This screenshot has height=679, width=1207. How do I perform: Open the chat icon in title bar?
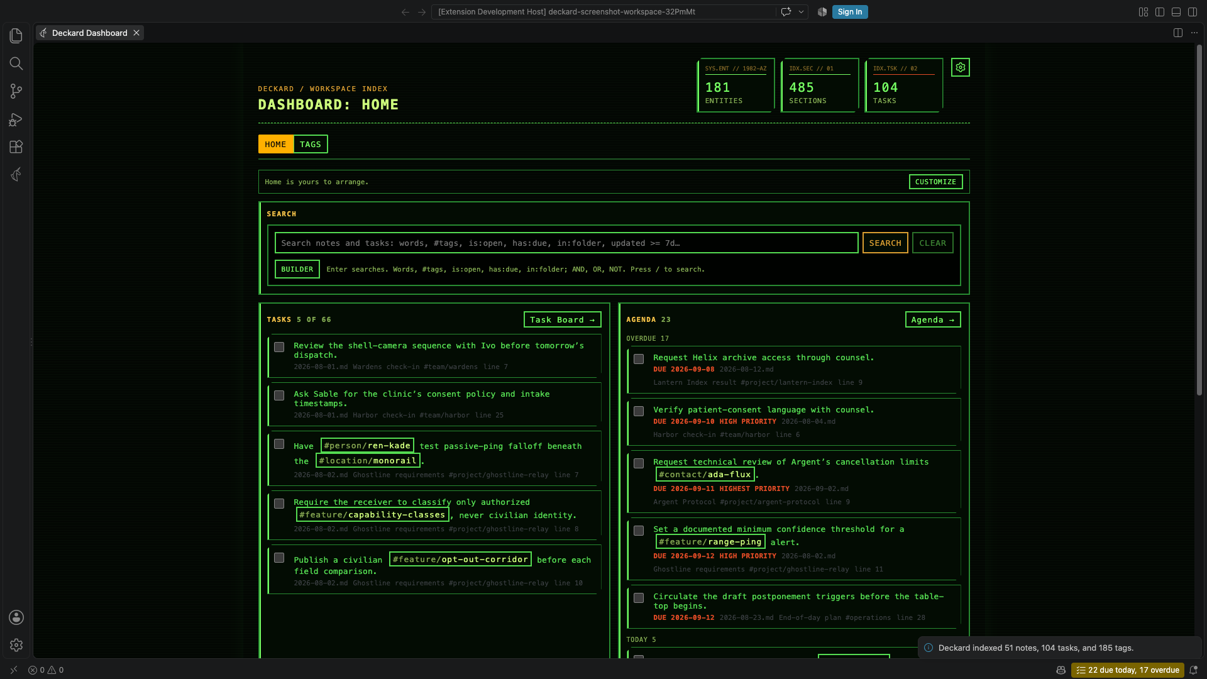[x=786, y=12]
